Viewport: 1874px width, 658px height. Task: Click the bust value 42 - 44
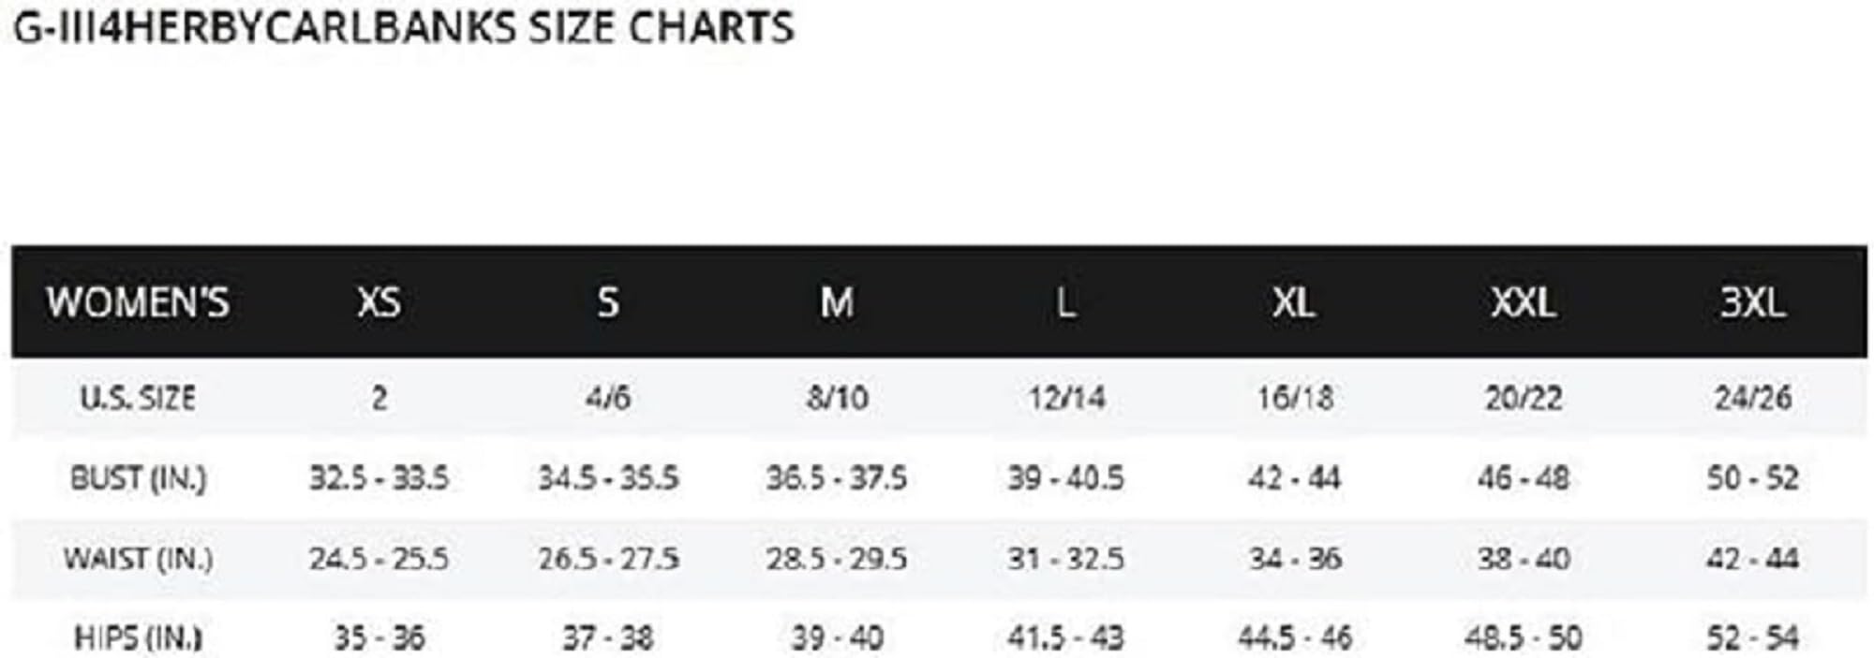1294,478
